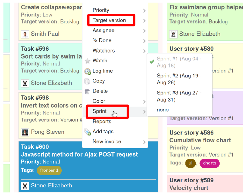Screen dimensions: 246x195
Task: Expand the Assignee submenu arrow
Action: [x=144, y=31]
